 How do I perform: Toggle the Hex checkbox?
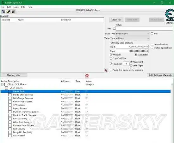(x=114, y=28)
